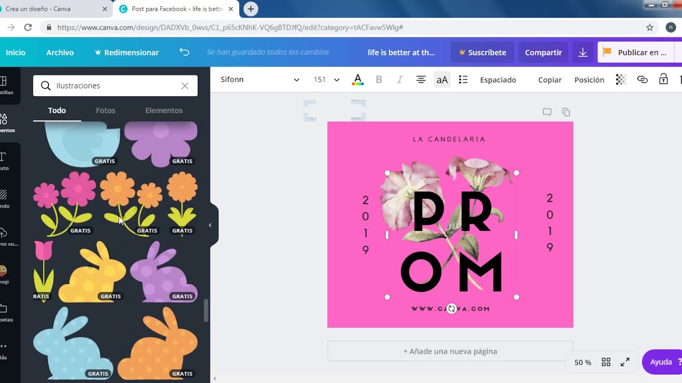Enter fullscreen presentation mode icon
The height and width of the screenshot is (383, 682).
(x=626, y=362)
